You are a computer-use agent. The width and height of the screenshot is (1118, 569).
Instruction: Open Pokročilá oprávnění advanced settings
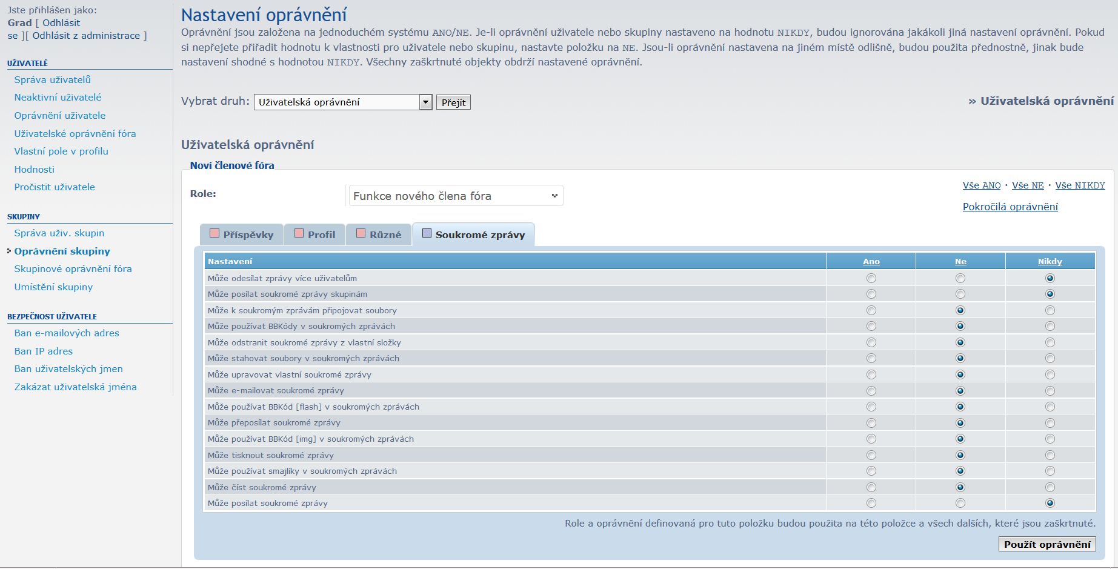pyautogui.click(x=1010, y=207)
